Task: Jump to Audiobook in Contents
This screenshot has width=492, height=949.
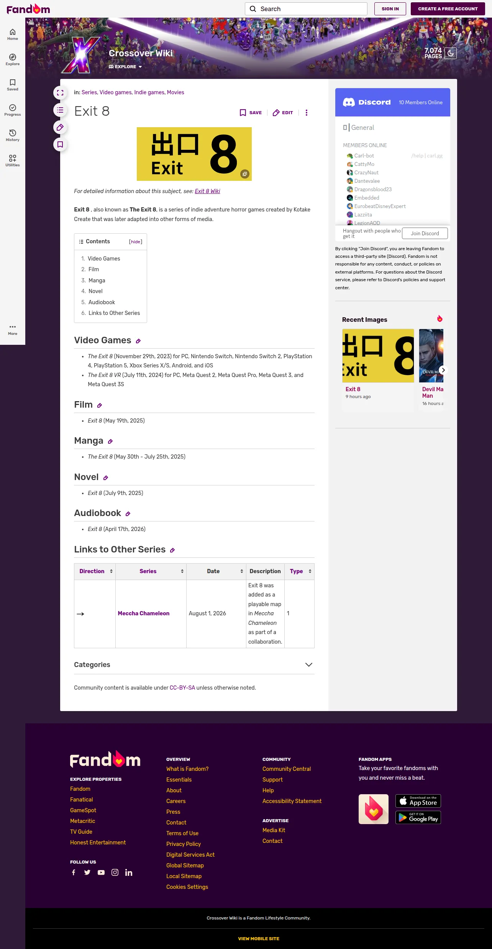Action: (102, 302)
